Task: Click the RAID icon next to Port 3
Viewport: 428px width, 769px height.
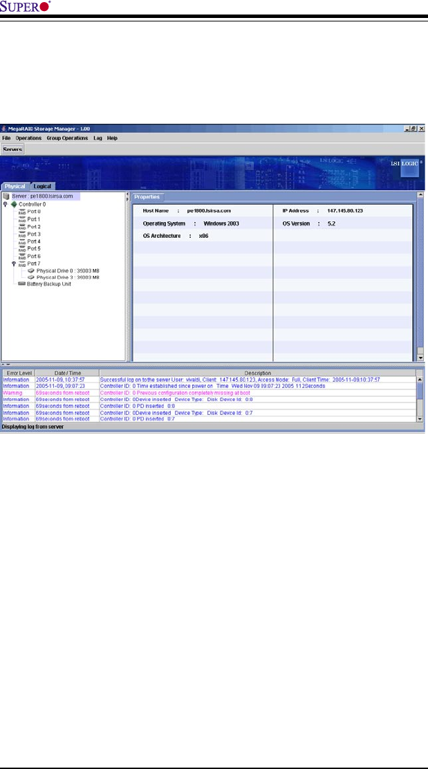Action: click(21, 234)
